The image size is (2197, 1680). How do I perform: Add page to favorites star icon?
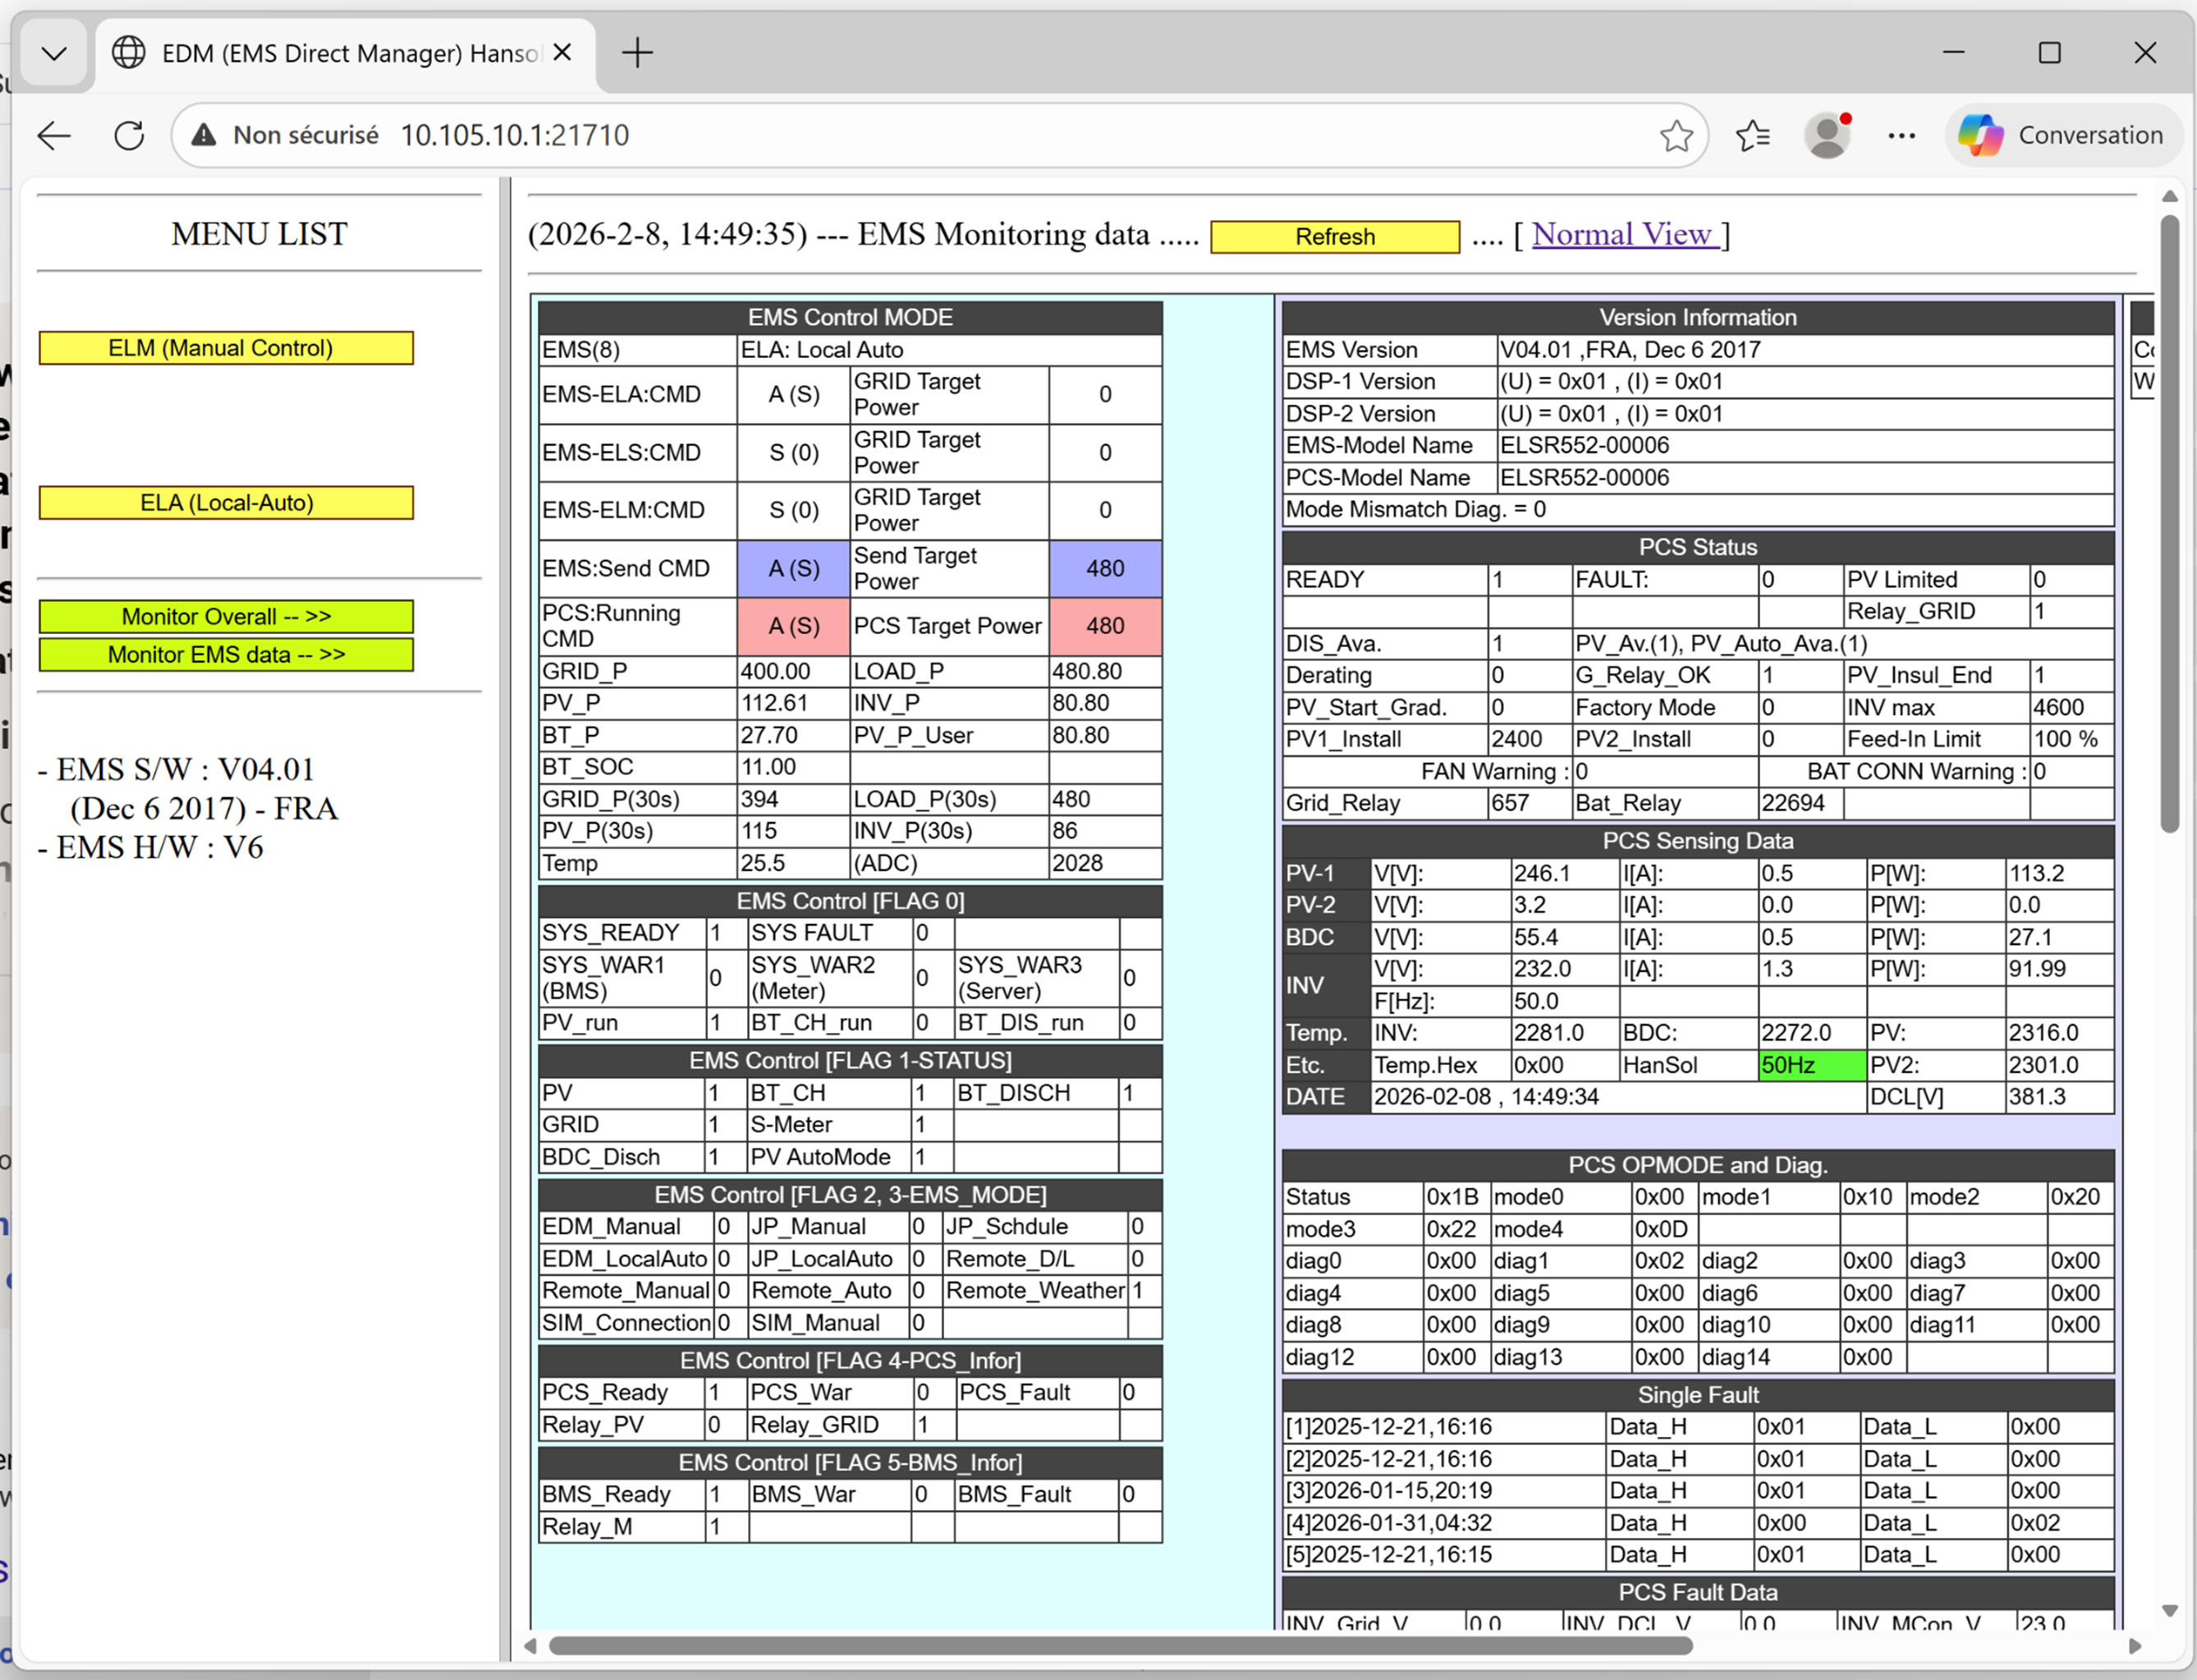(x=1676, y=135)
